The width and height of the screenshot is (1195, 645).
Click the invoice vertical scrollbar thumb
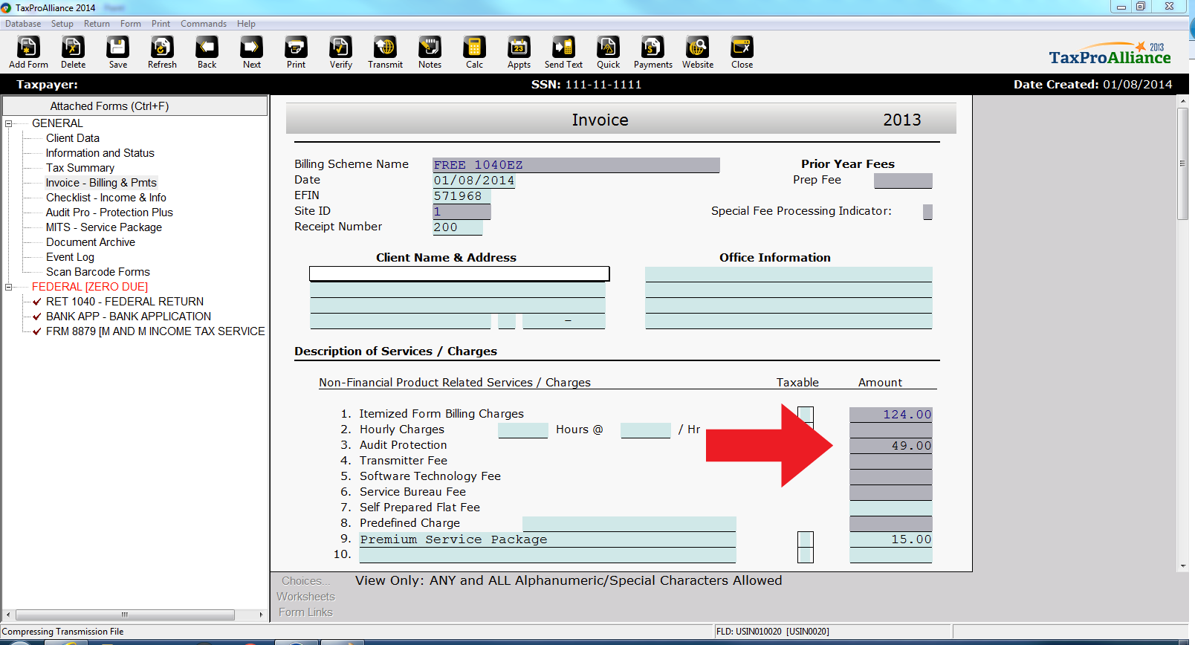[1183, 163]
